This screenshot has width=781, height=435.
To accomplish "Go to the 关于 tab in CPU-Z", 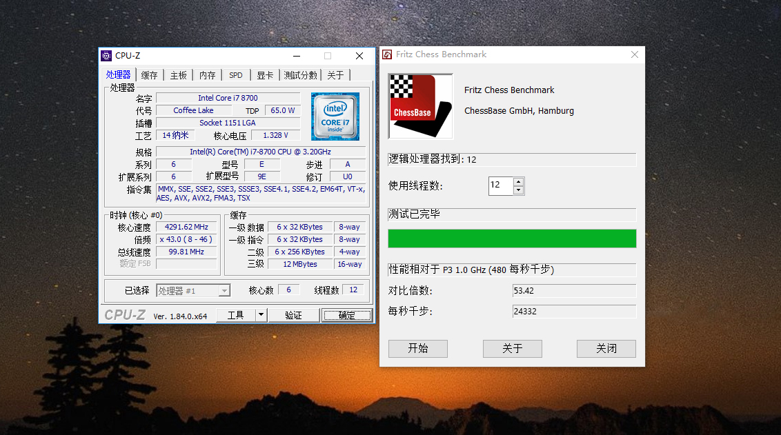I will 336,75.
